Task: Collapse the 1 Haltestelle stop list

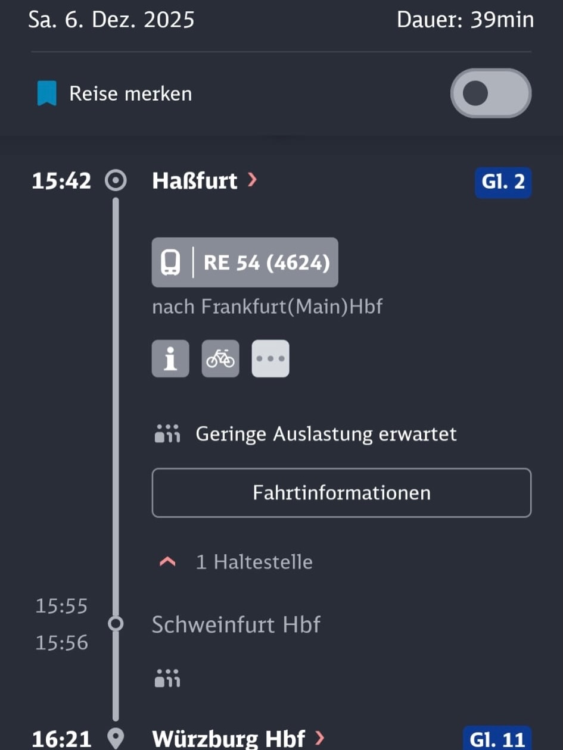Action: coord(169,562)
